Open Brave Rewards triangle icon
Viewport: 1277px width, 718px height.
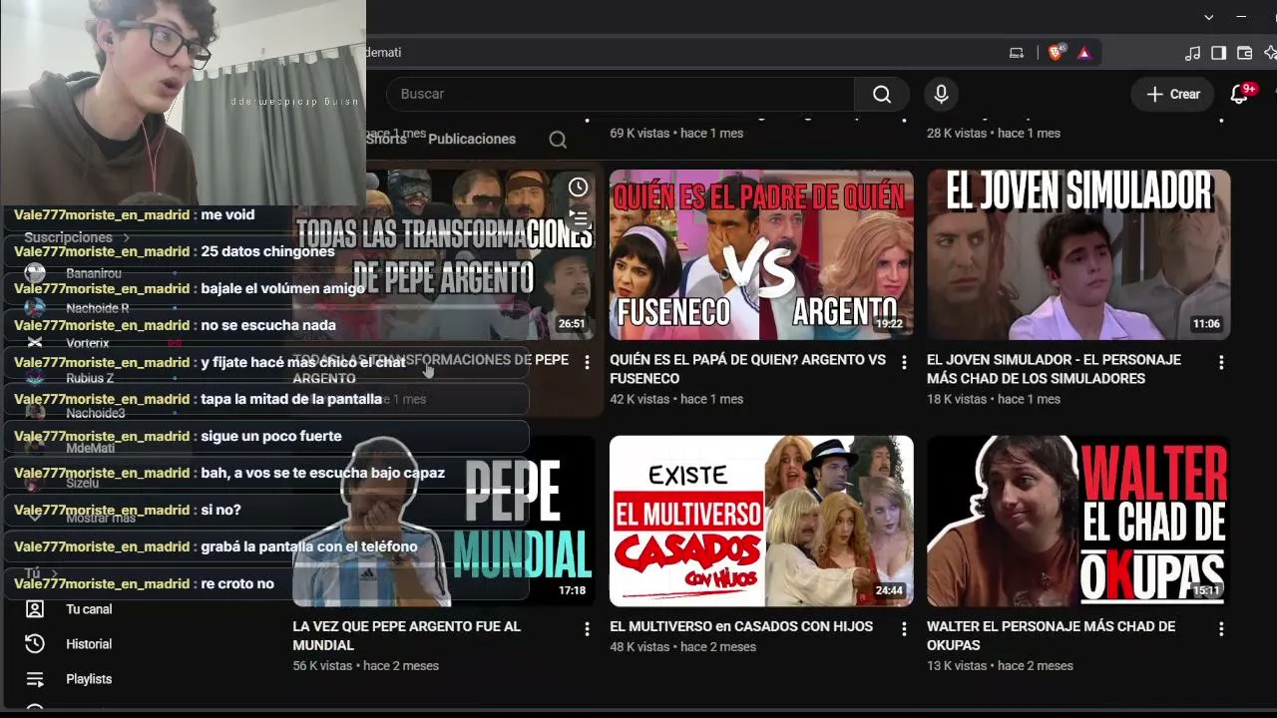click(1084, 53)
